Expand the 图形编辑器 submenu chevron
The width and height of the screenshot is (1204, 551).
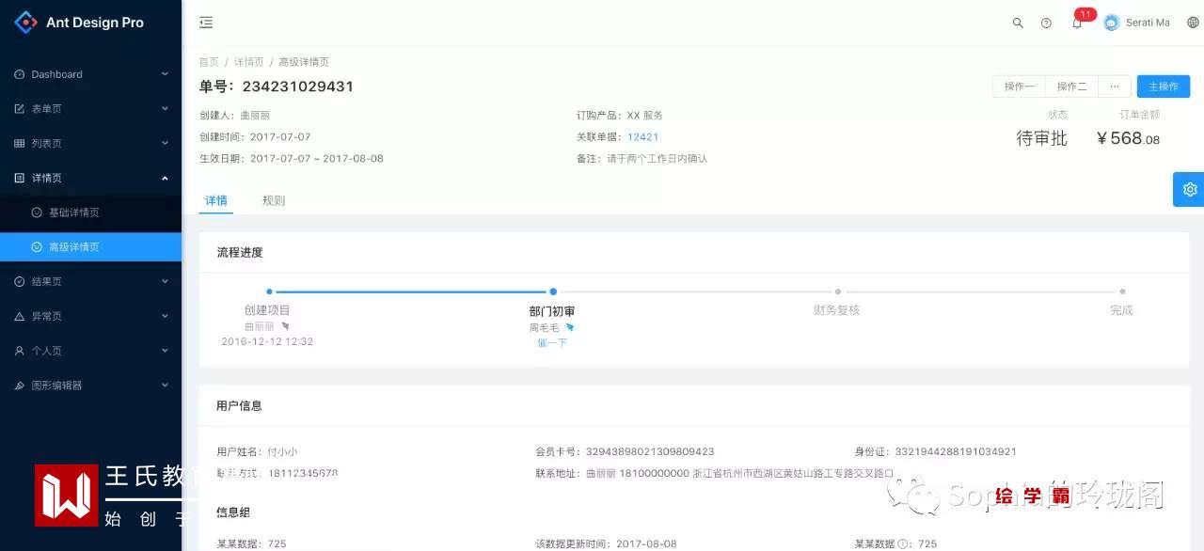coord(165,386)
